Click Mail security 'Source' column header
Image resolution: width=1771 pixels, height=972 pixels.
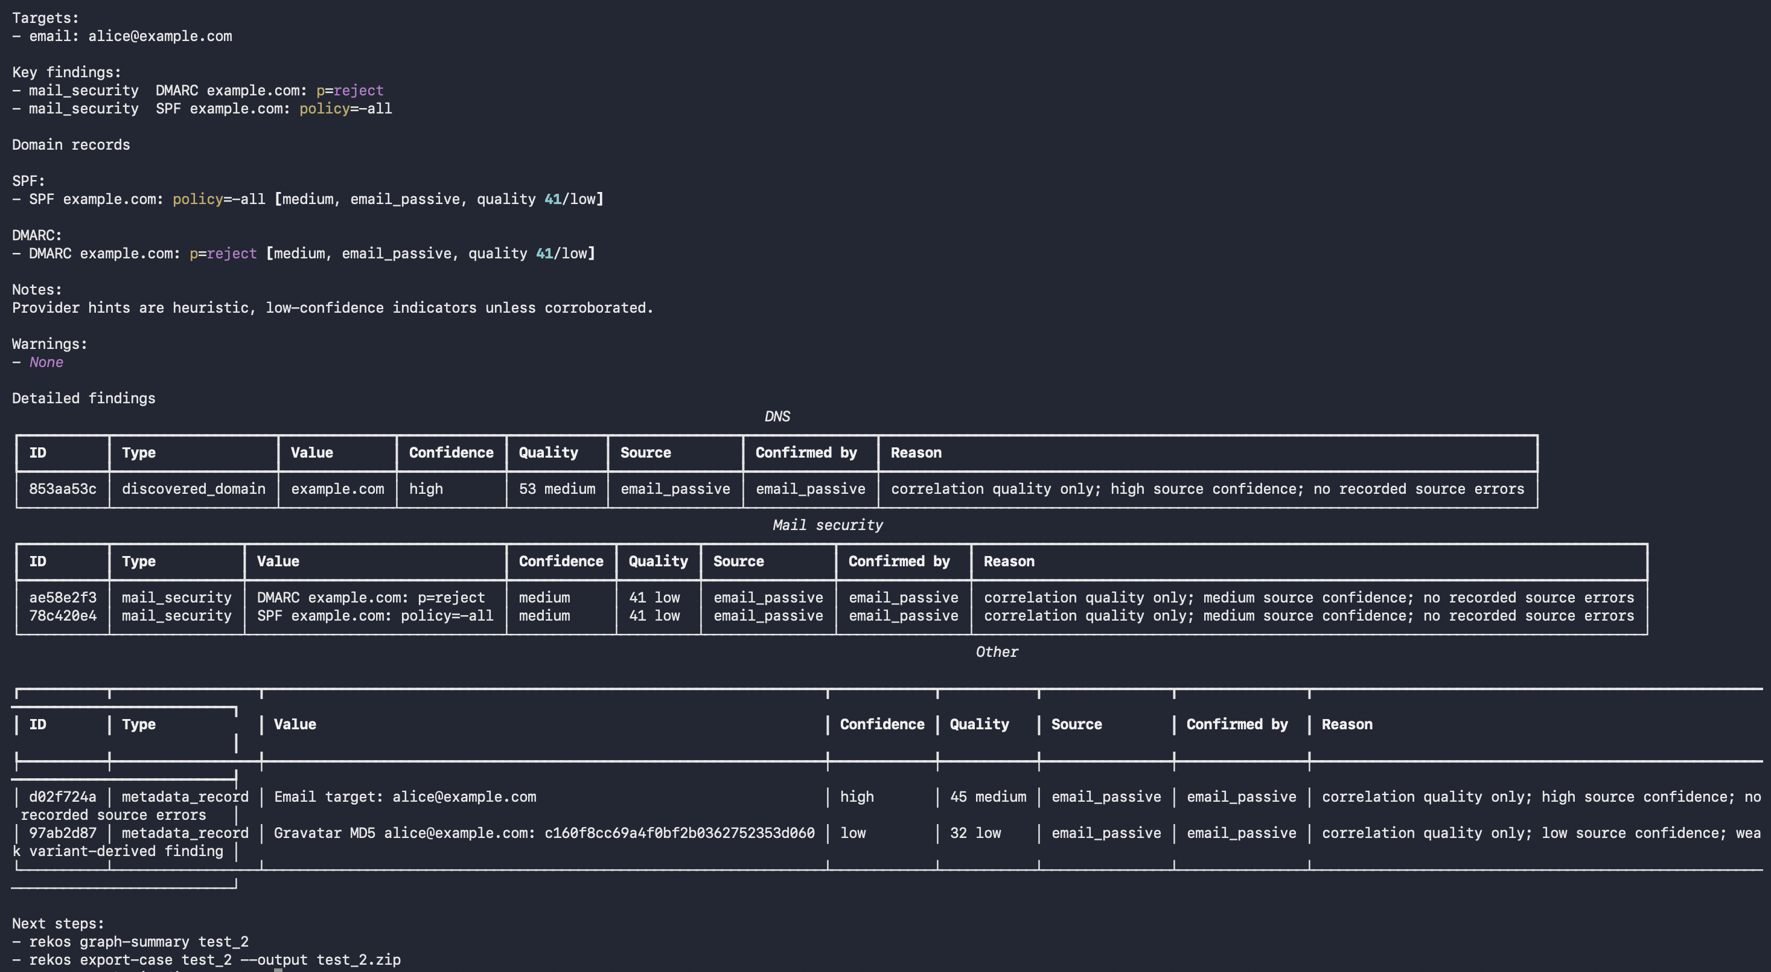(x=739, y=561)
